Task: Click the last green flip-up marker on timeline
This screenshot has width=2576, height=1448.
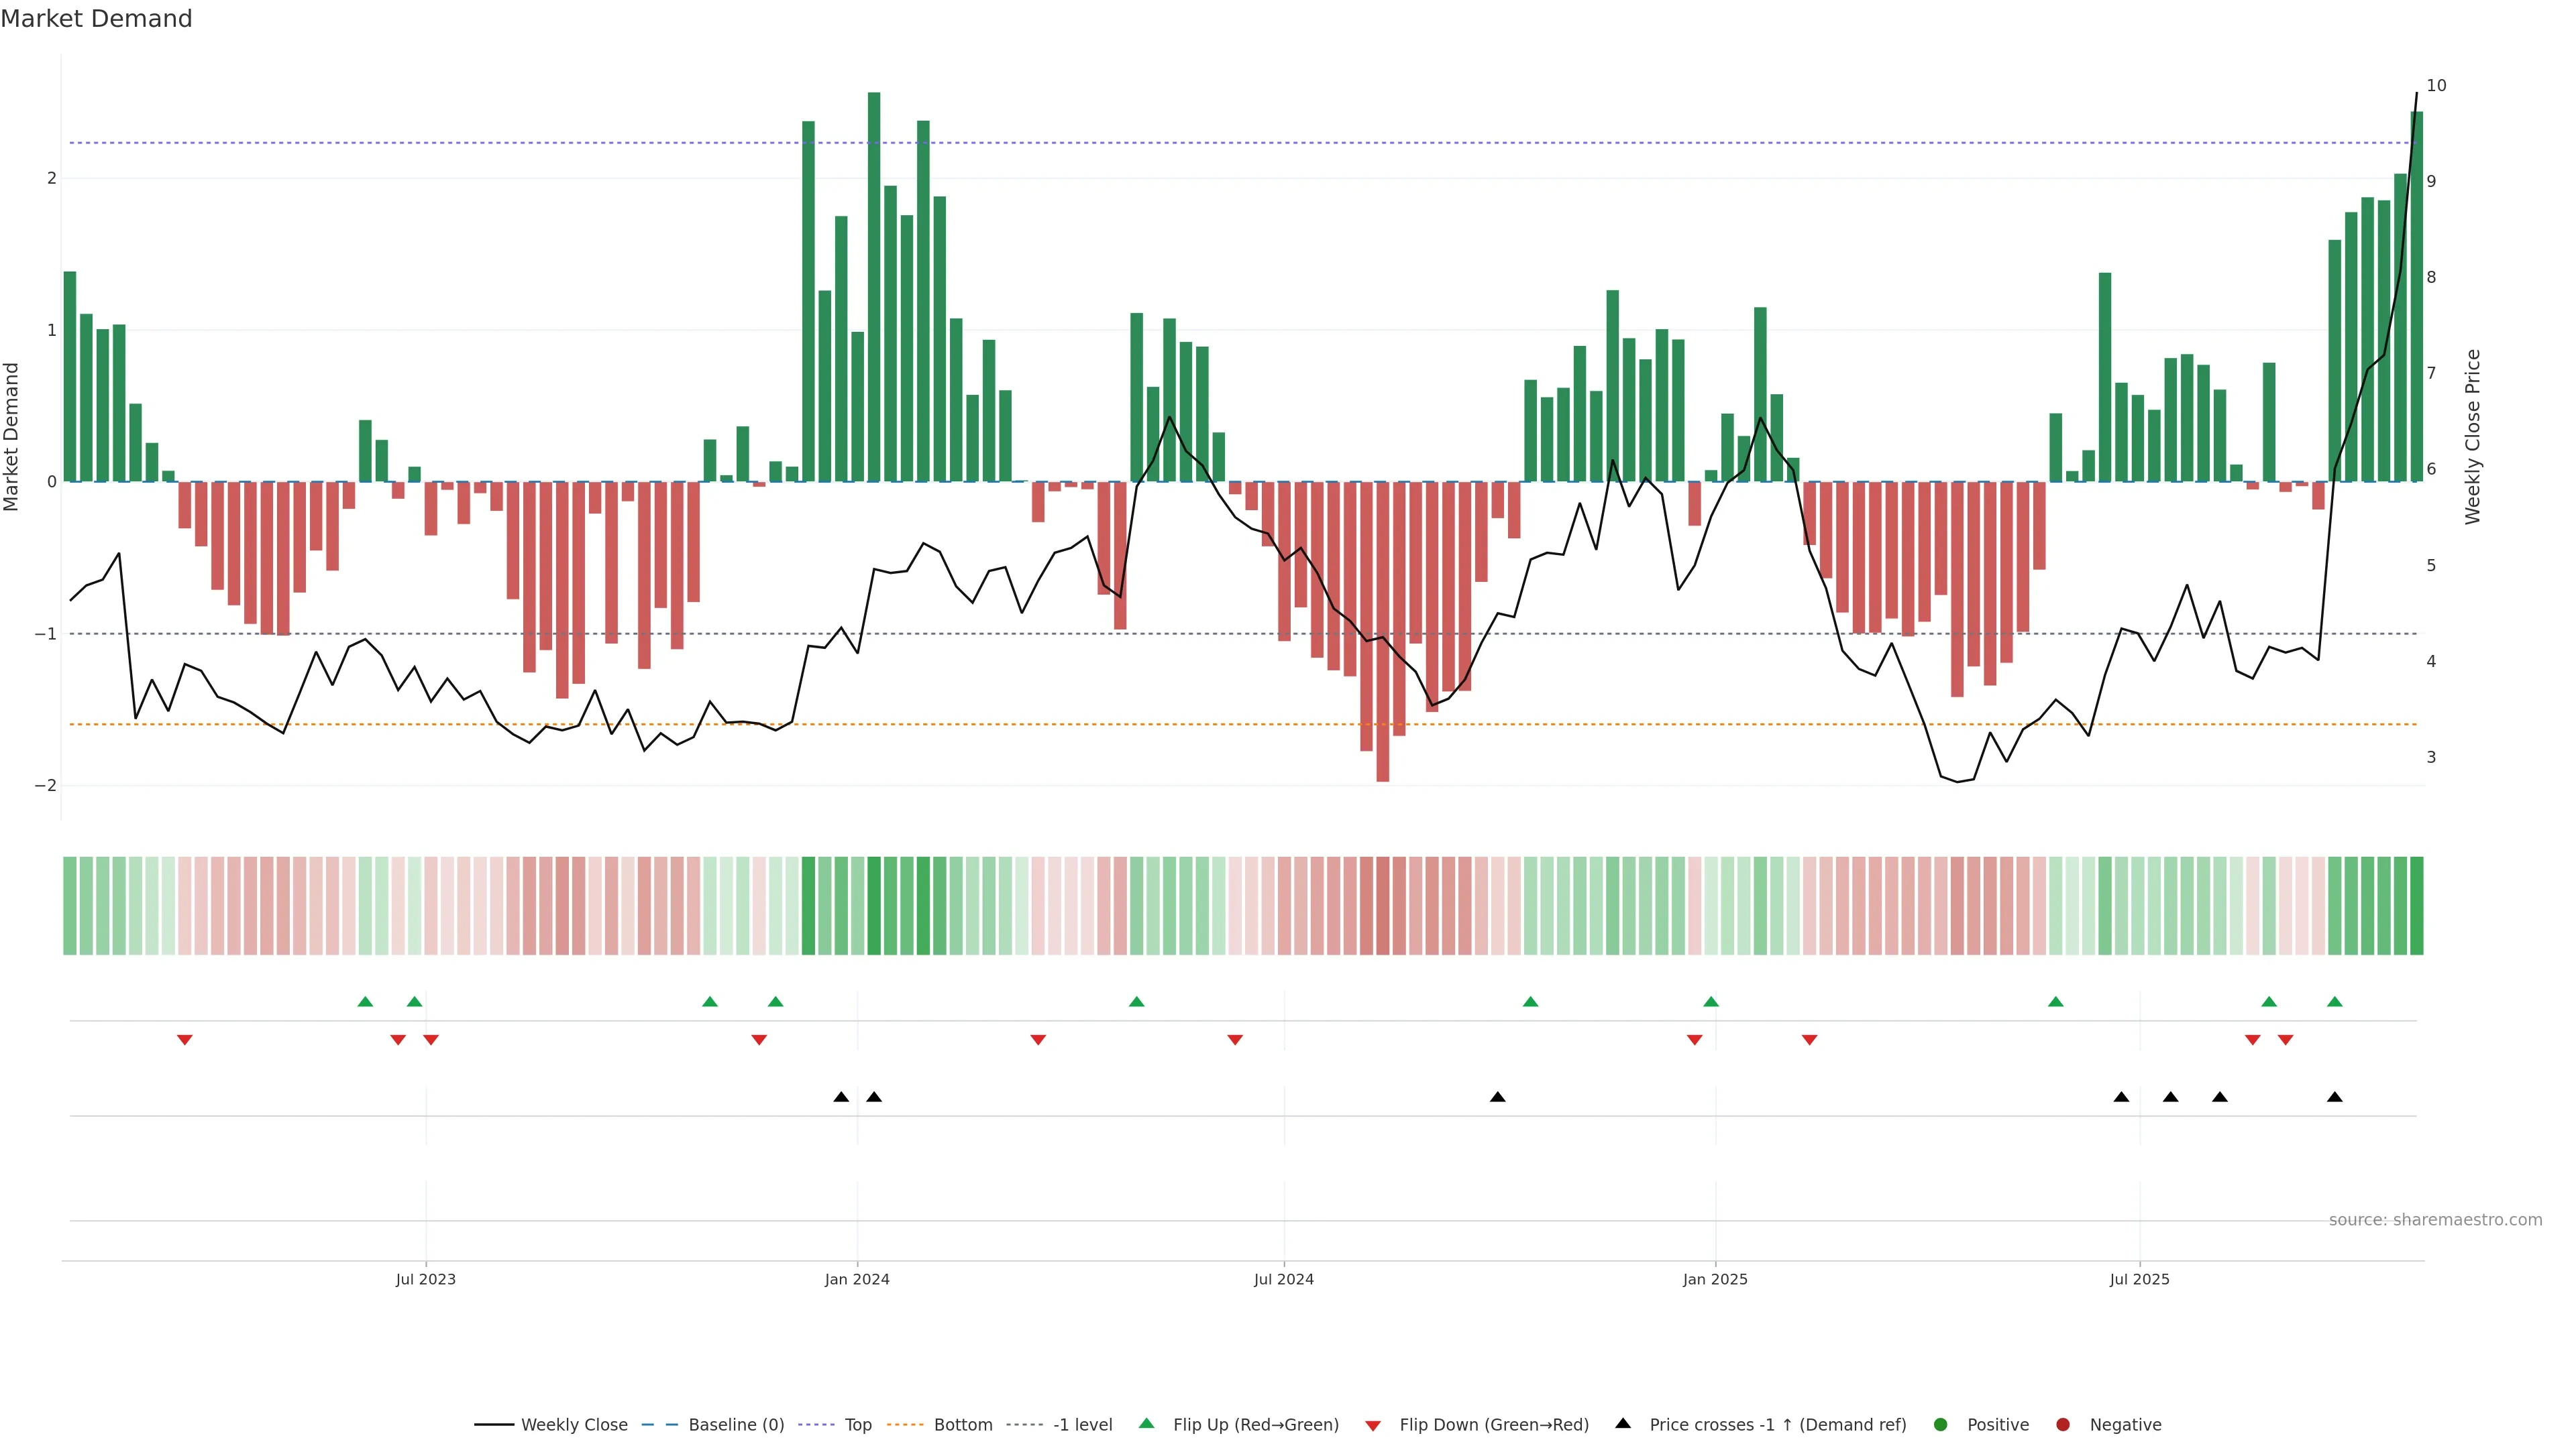Action: click(x=2335, y=1002)
